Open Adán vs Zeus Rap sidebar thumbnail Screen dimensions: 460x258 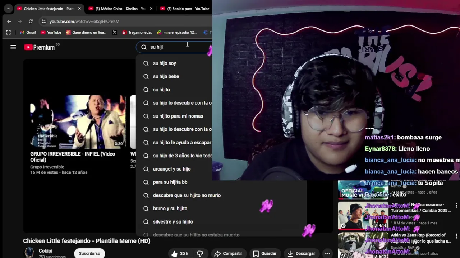click(x=363, y=245)
